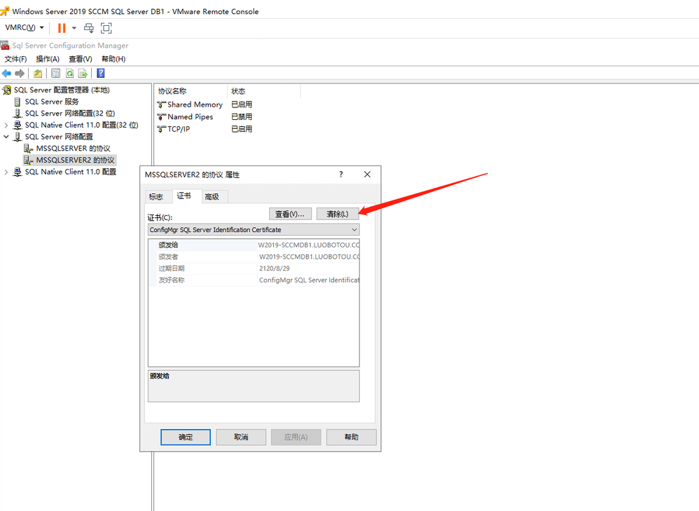
Task: Click the green Refresh toolbar icon
Action: 69,74
